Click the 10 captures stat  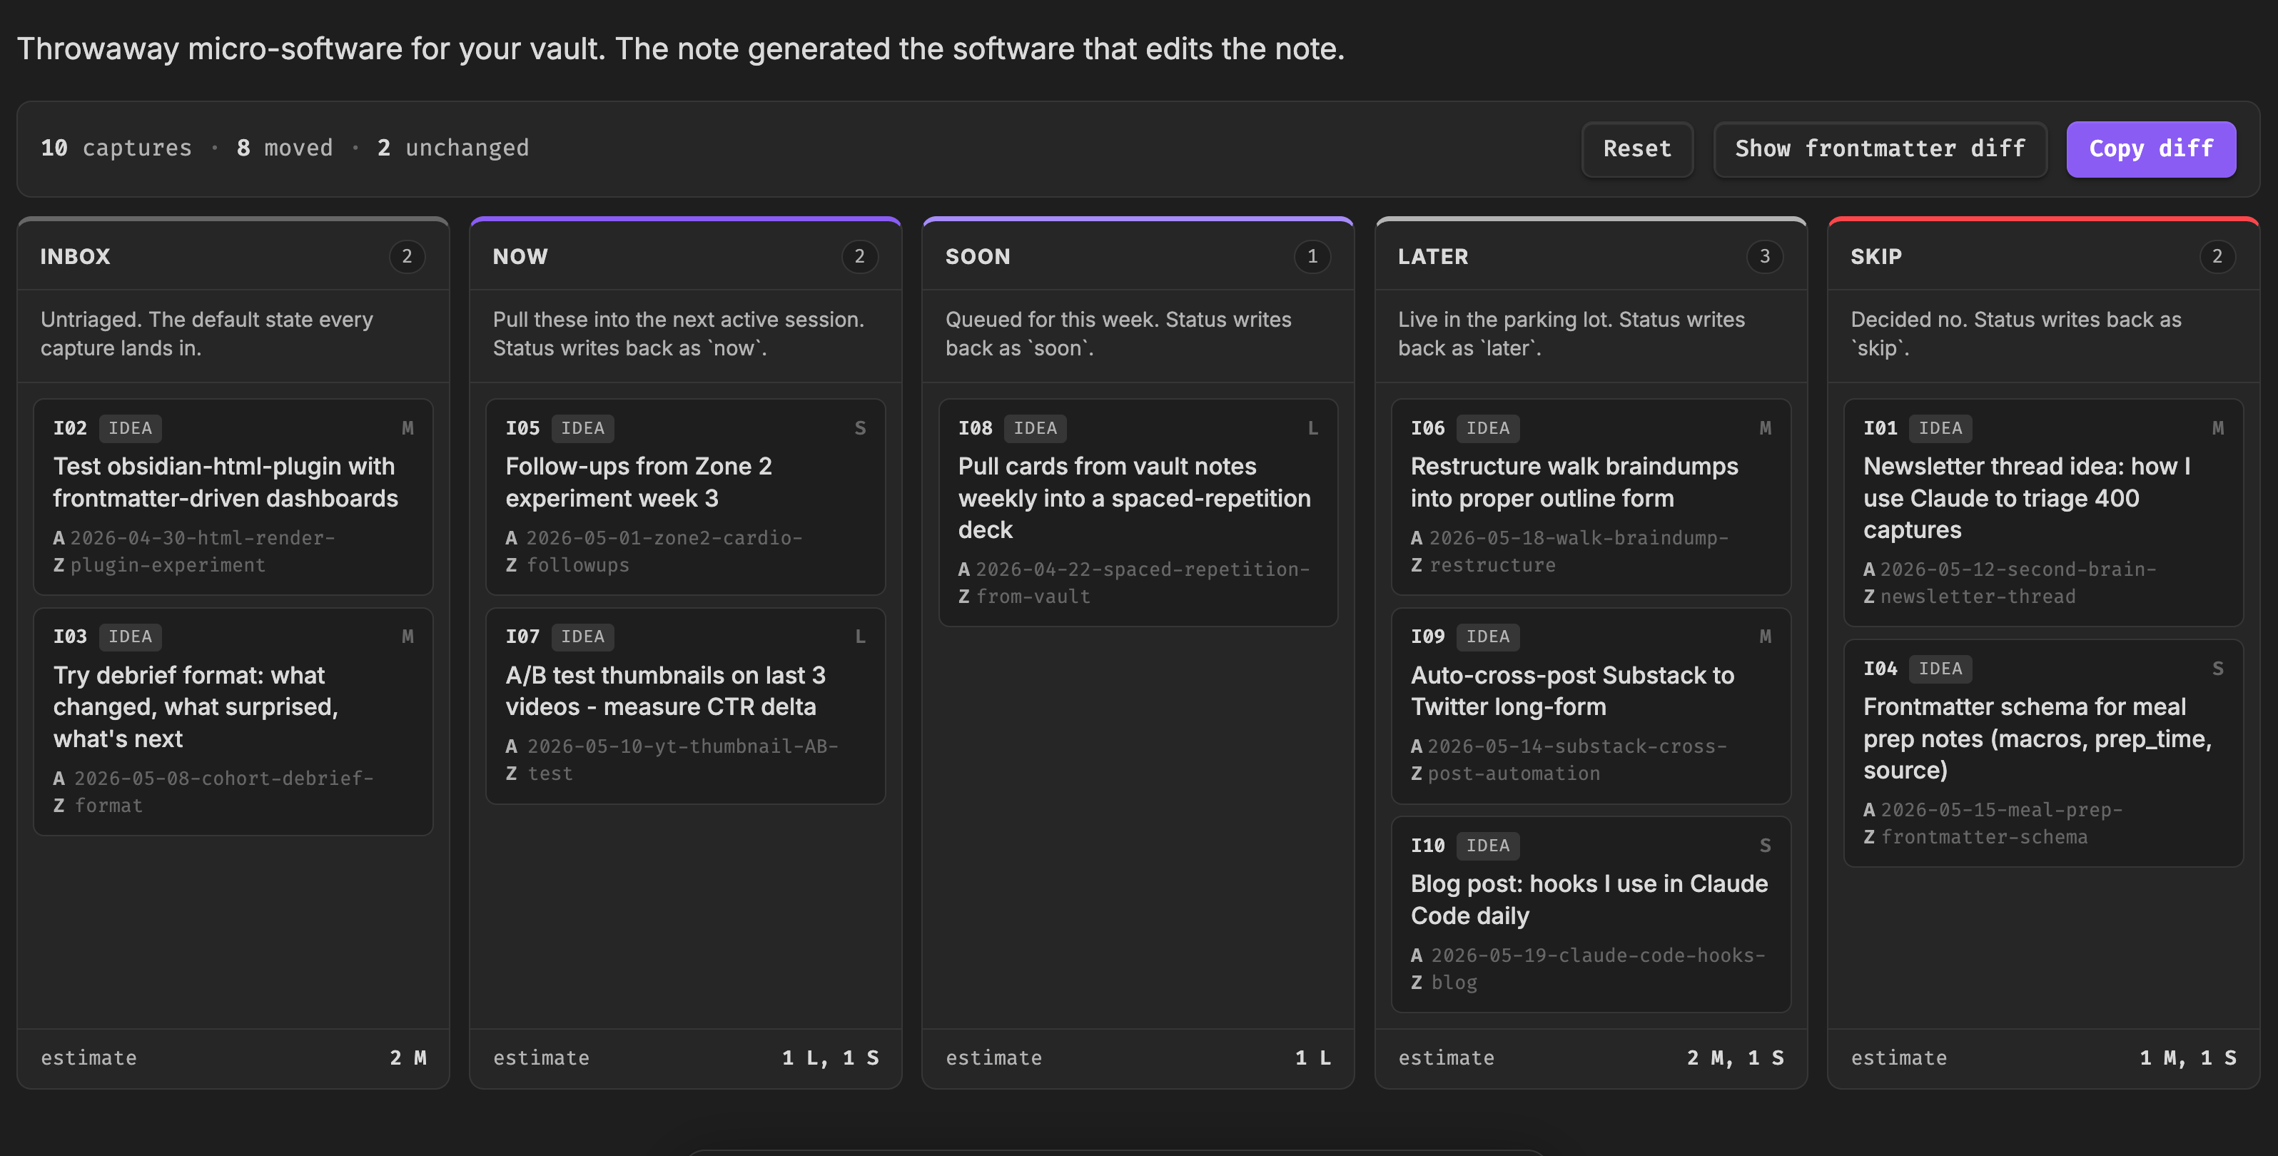116,148
